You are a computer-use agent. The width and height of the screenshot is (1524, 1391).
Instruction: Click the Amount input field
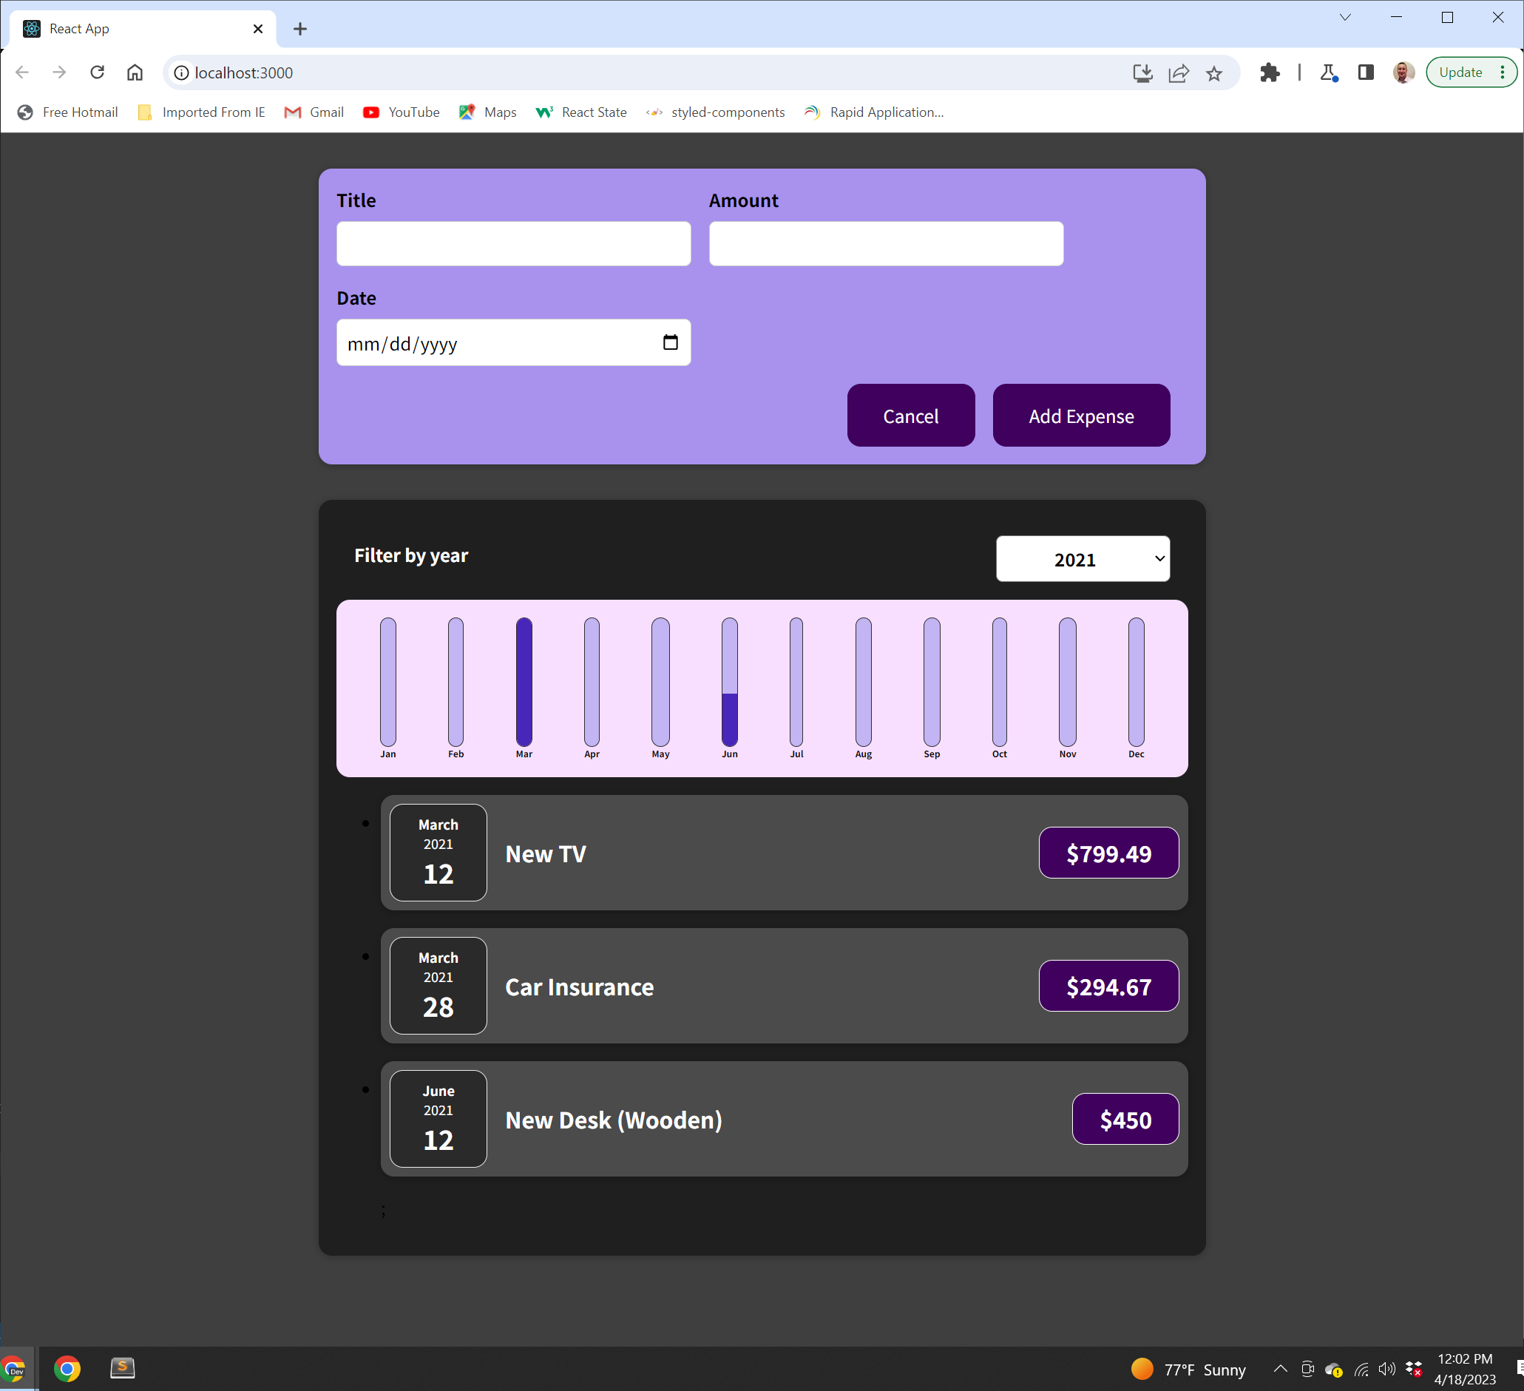[886, 243]
